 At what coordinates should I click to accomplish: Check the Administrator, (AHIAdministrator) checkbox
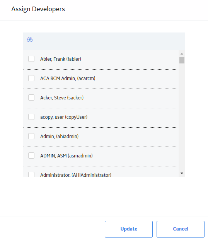tap(31, 174)
